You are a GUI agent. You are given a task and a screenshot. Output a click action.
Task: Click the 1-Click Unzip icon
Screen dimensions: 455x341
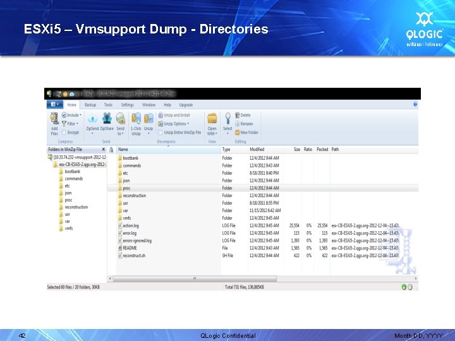136,119
